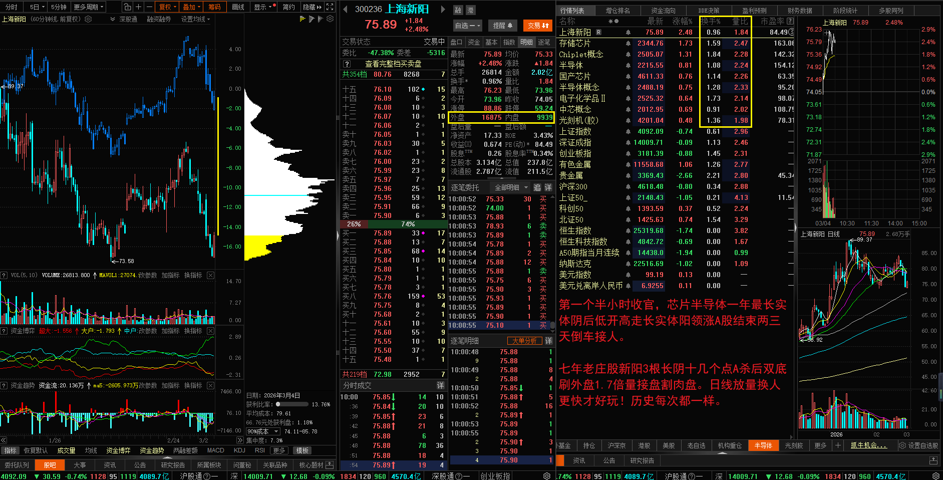The image size is (943, 480).
Task: Click 提醒 alert button
Action: [503, 26]
